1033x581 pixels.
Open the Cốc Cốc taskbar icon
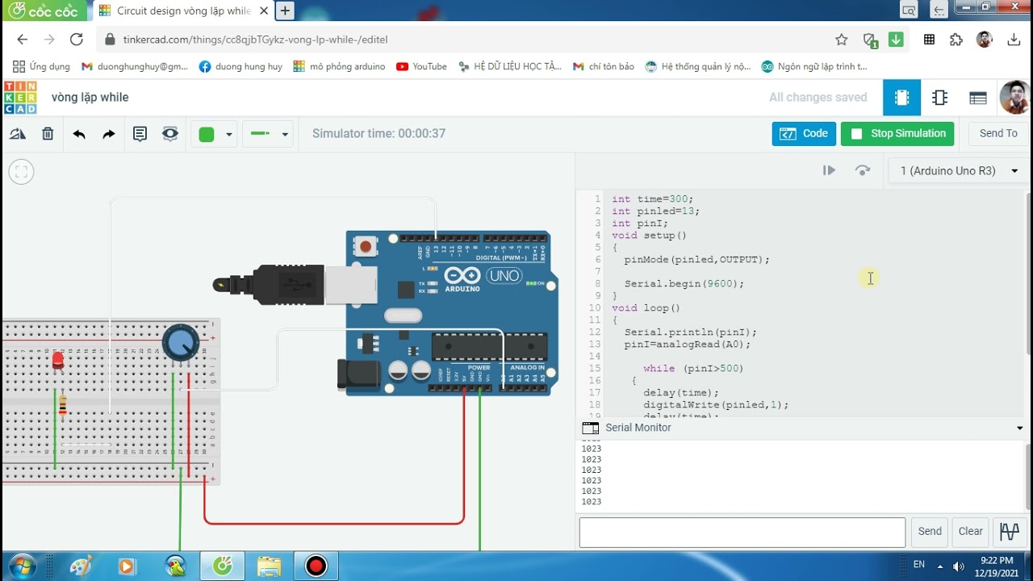tap(223, 566)
